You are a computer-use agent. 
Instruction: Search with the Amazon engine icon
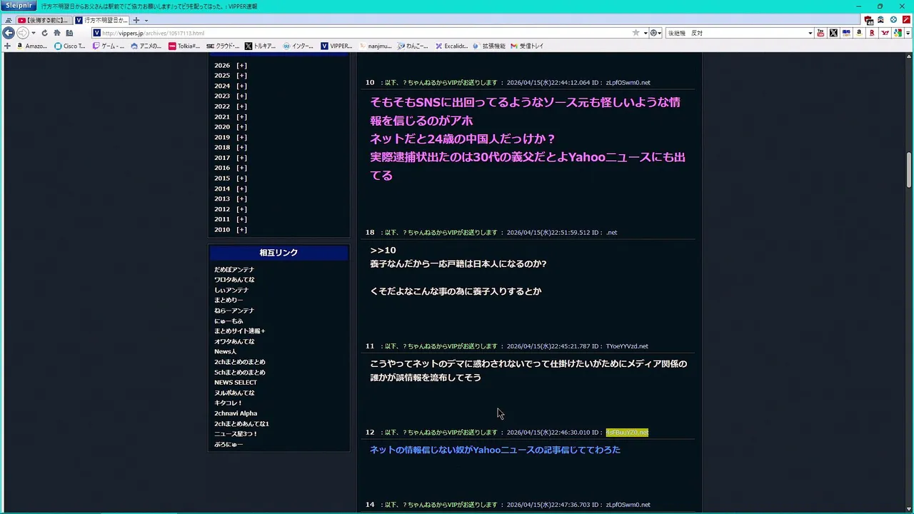coord(859,33)
